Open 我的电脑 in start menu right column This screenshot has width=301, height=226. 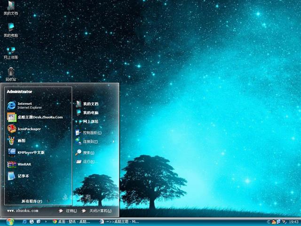coord(87,113)
